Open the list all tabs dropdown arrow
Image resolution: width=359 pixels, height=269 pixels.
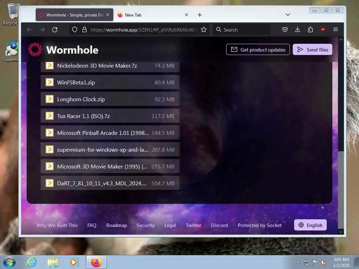[x=288, y=15]
